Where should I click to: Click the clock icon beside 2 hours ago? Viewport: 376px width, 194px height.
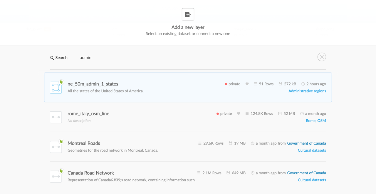(303, 84)
